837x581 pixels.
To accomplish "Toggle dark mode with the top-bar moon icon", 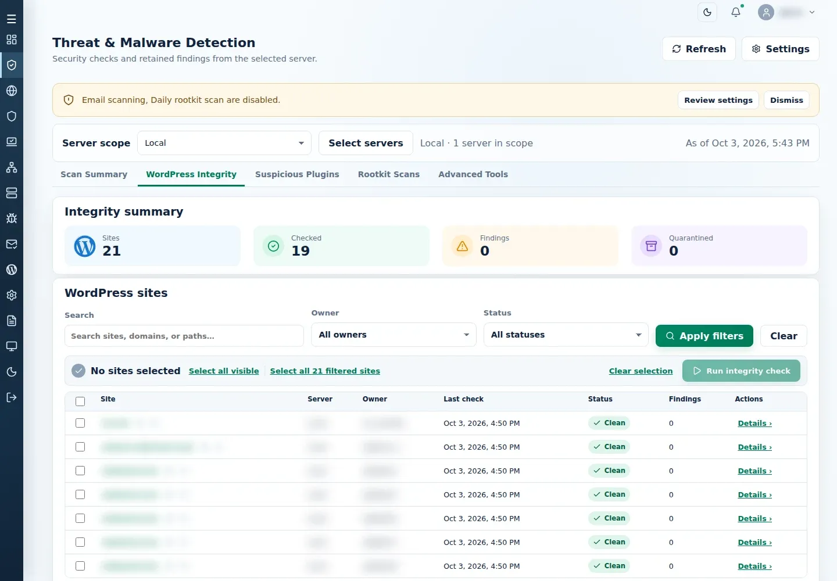I will point(707,12).
